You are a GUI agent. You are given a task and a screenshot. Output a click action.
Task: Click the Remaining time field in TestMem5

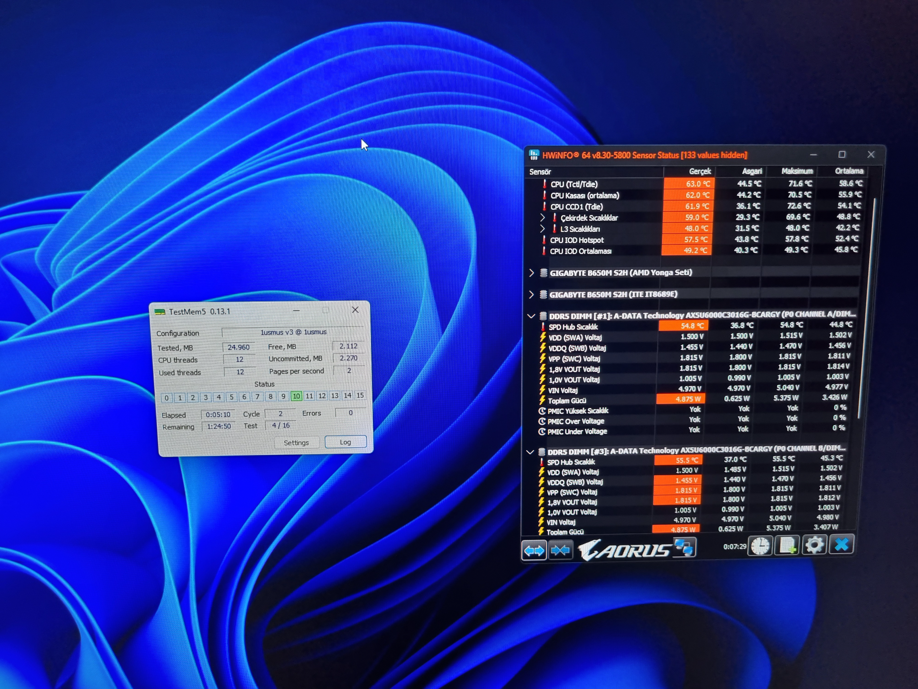point(219,426)
